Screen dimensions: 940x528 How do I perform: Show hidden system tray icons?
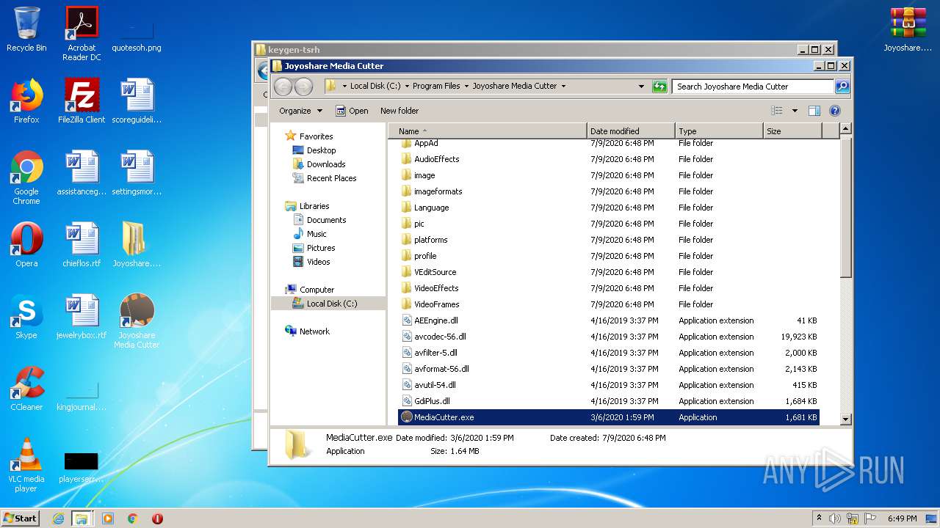(819, 518)
